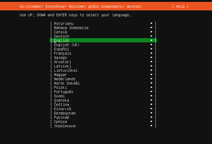Click the arrow icon next to English (UK)

[152, 45]
